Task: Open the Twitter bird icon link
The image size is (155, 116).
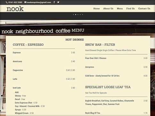Action: coord(58,2)
